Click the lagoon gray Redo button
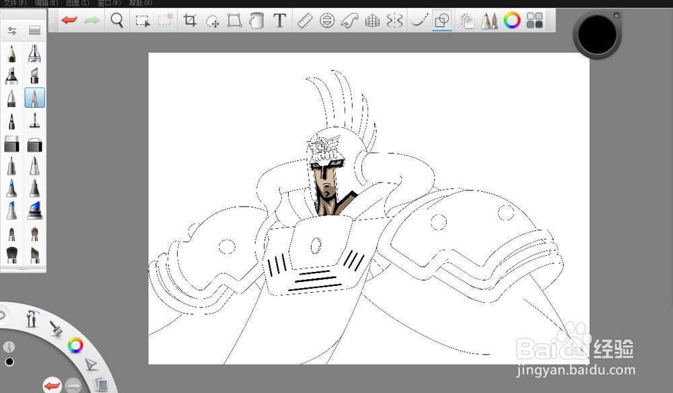The width and height of the screenshot is (673, 393). (x=73, y=386)
